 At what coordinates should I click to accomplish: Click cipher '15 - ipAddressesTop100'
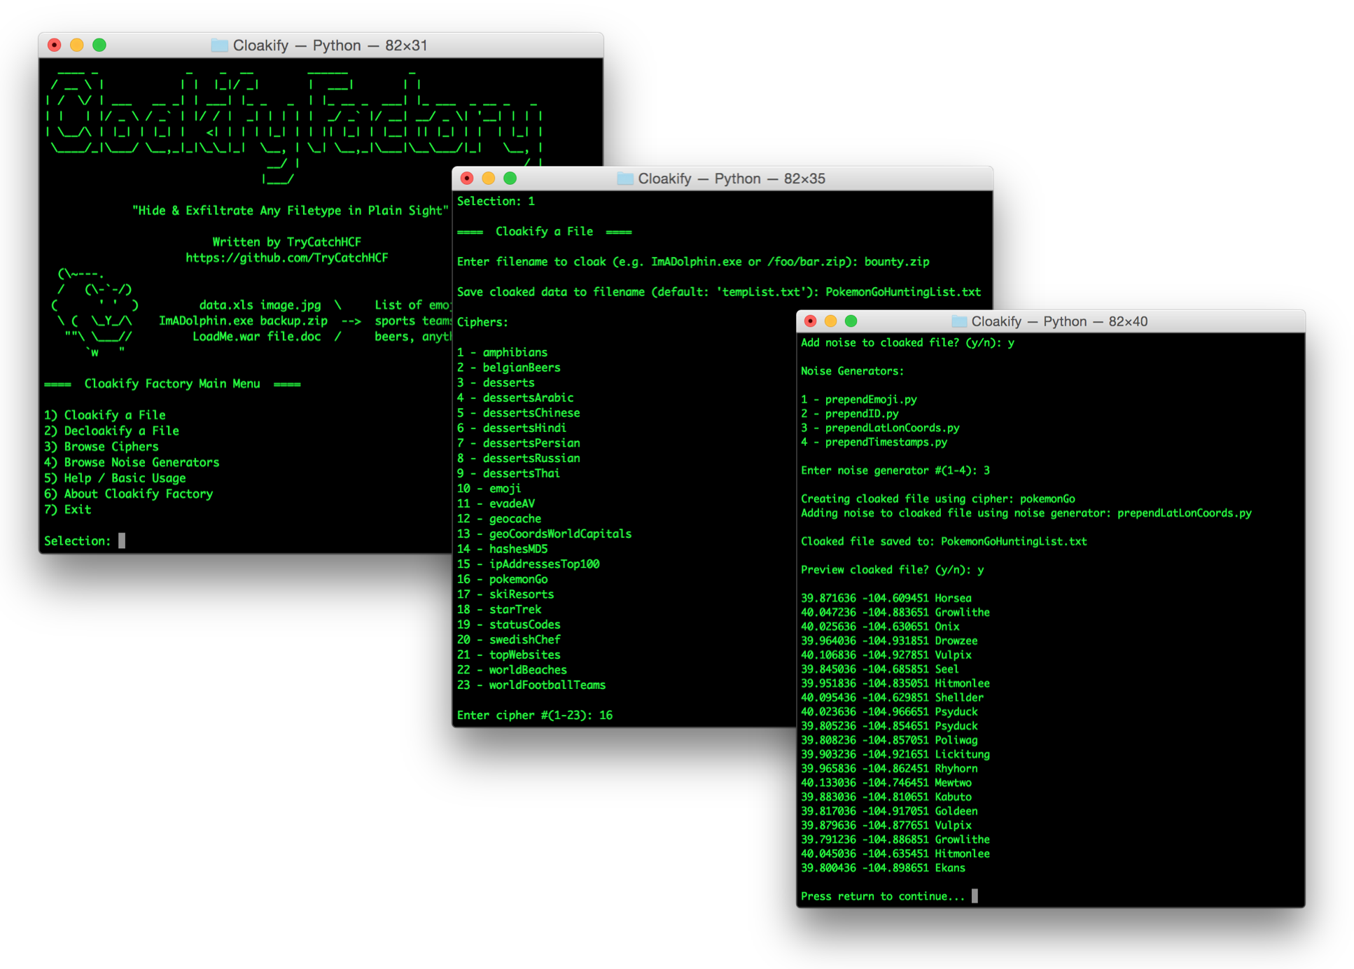click(x=528, y=564)
